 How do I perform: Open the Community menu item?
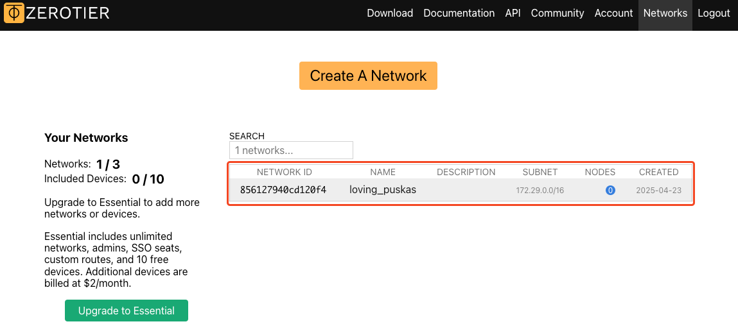(558, 13)
